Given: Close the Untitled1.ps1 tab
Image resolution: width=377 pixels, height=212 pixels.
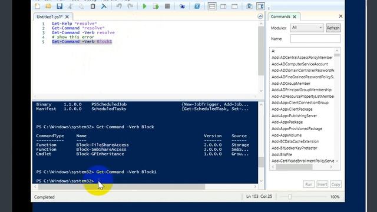Looking at the screenshot, I should click(x=67, y=16).
